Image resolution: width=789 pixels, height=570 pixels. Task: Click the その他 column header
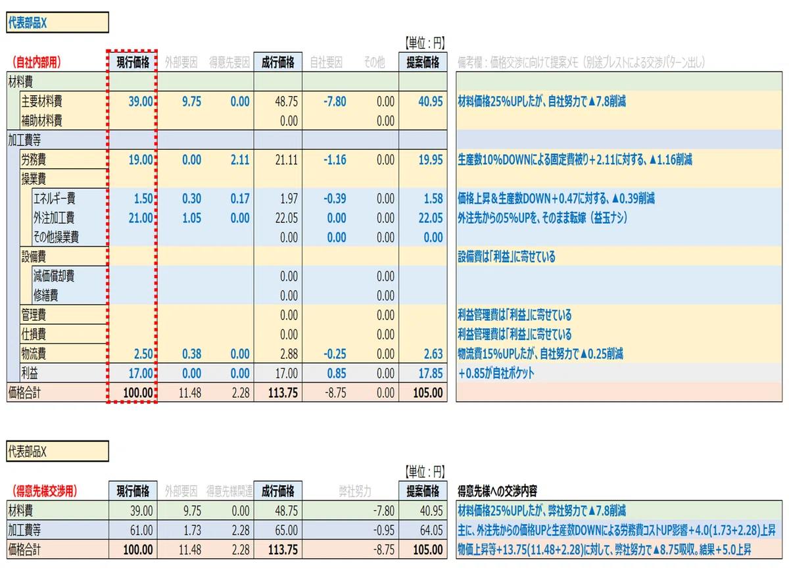[374, 62]
